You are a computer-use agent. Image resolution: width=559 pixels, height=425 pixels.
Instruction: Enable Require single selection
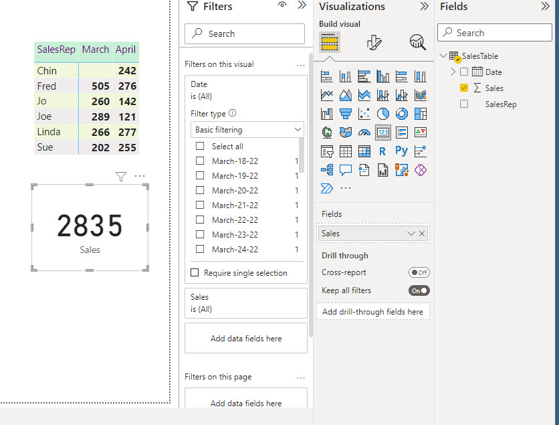click(x=195, y=272)
